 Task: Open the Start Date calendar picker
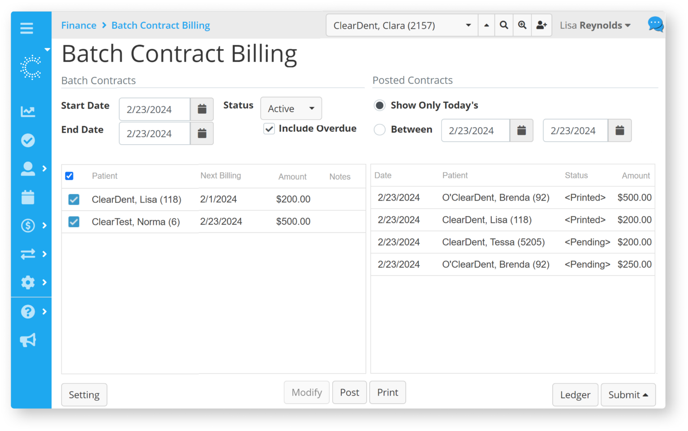[202, 109]
